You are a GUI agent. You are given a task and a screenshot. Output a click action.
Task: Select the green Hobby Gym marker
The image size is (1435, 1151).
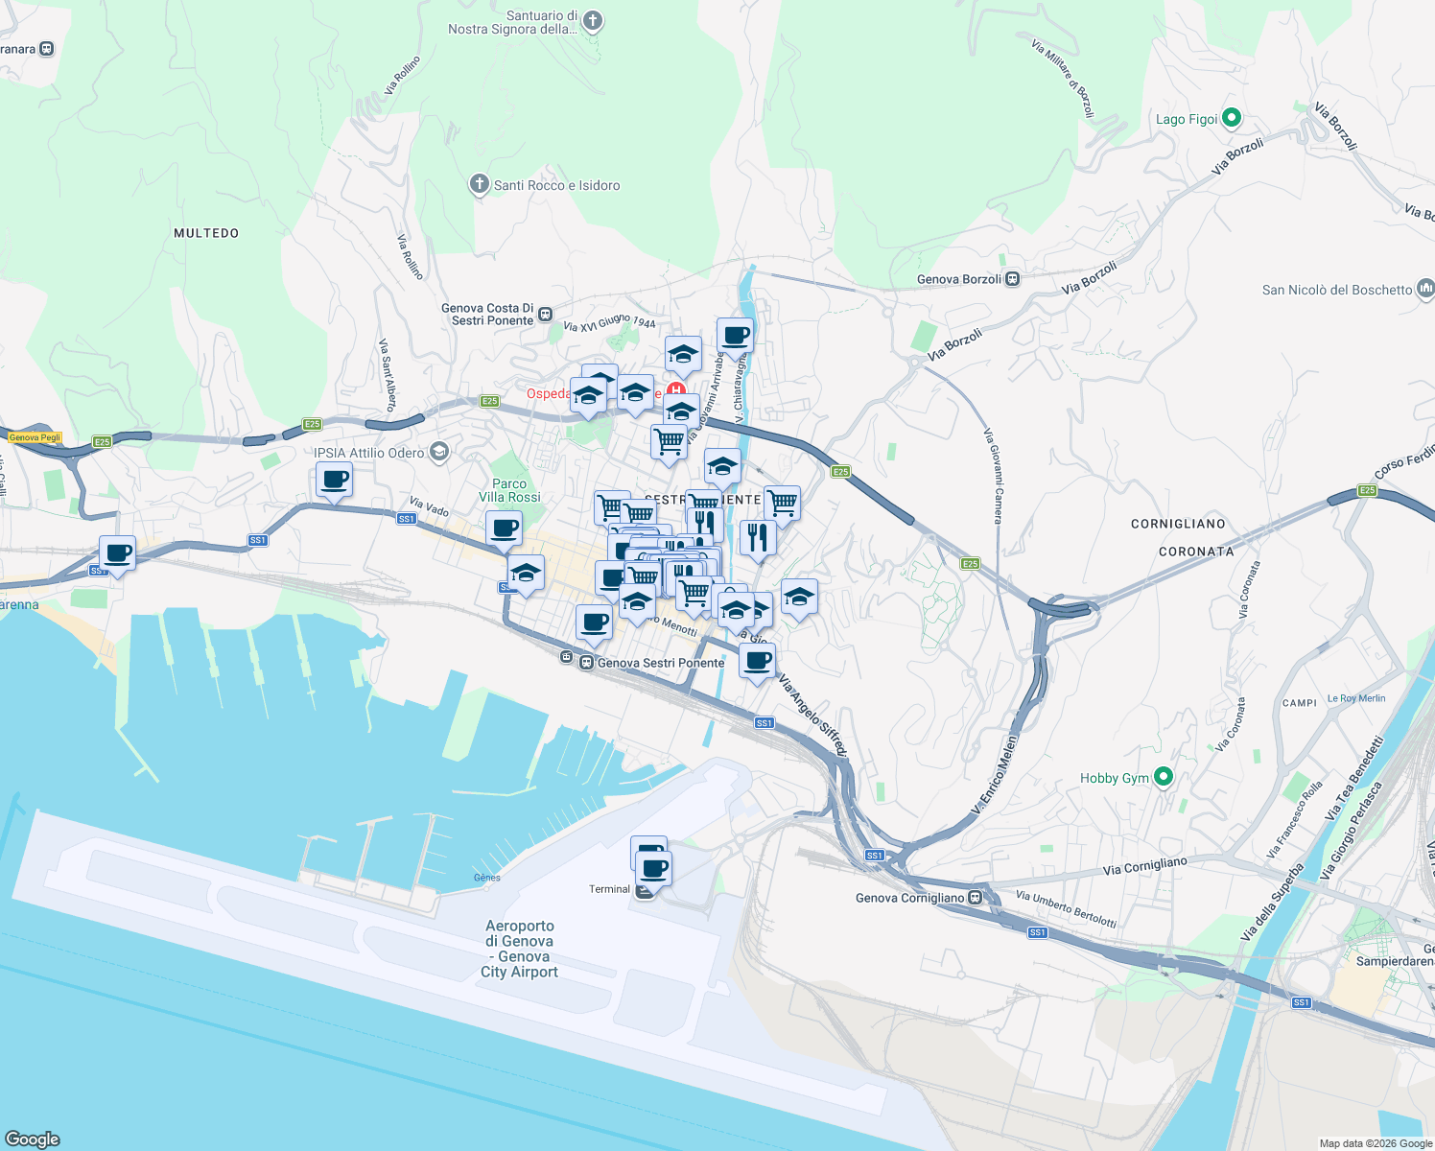click(x=1164, y=777)
